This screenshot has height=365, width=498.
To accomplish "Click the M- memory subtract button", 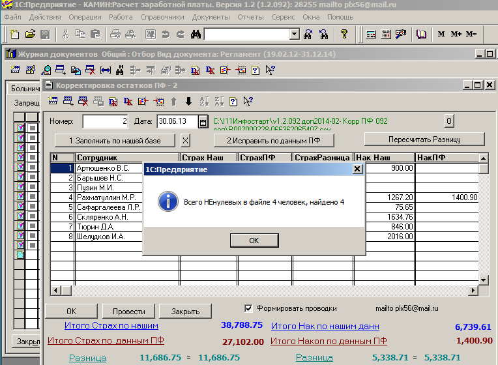I will coord(471,34).
